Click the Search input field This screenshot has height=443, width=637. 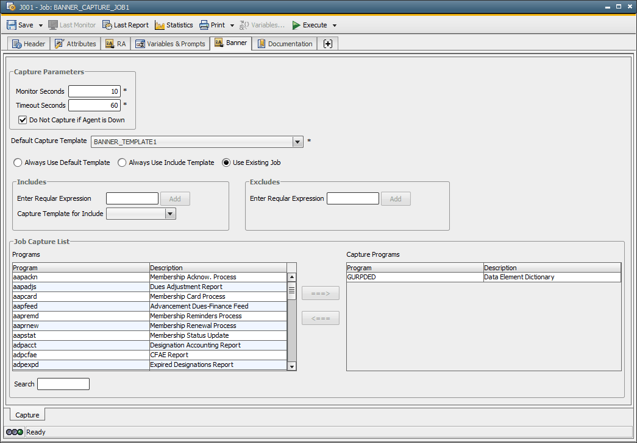click(x=63, y=384)
